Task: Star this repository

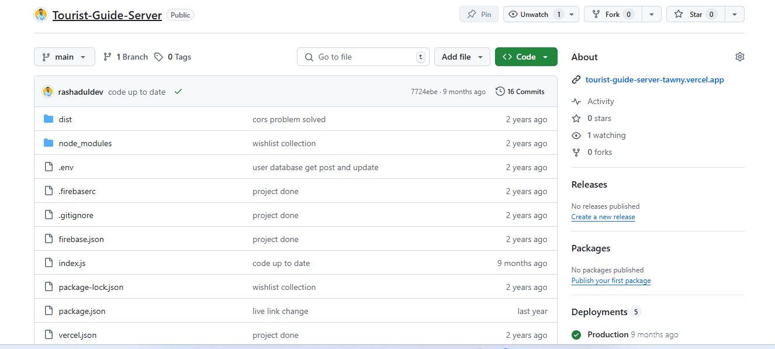Action: (696, 14)
